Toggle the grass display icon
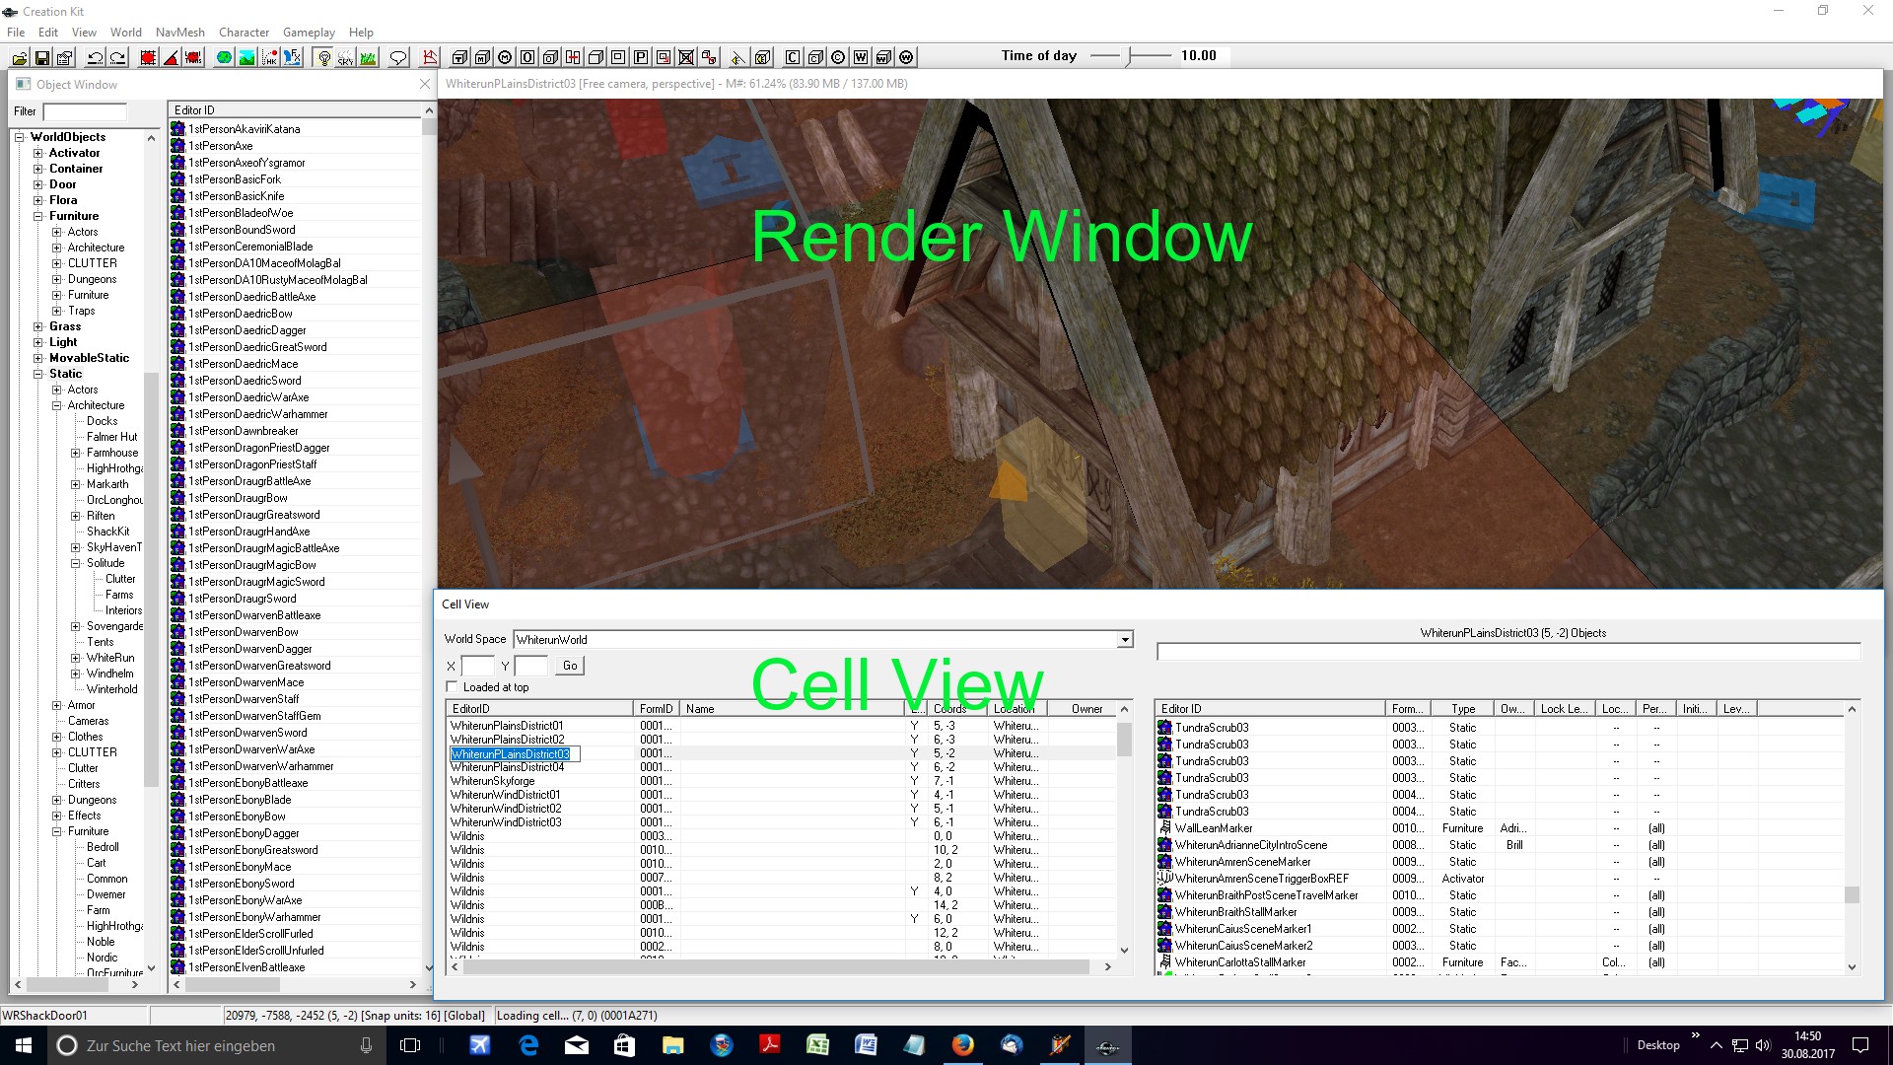 (368, 57)
